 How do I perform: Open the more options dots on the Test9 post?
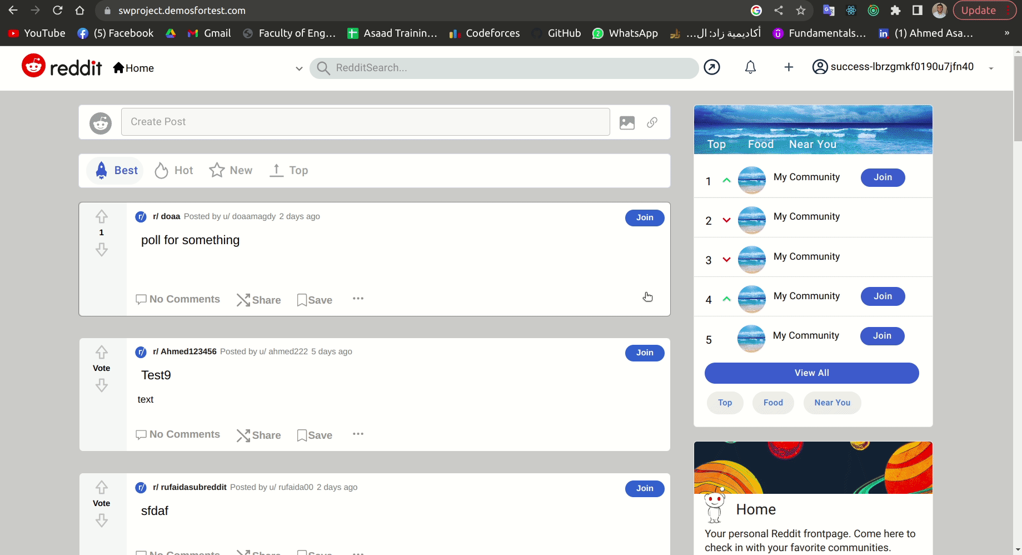tap(358, 434)
